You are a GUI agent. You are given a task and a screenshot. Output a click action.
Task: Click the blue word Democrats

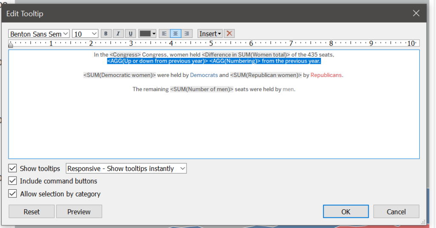coord(204,75)
